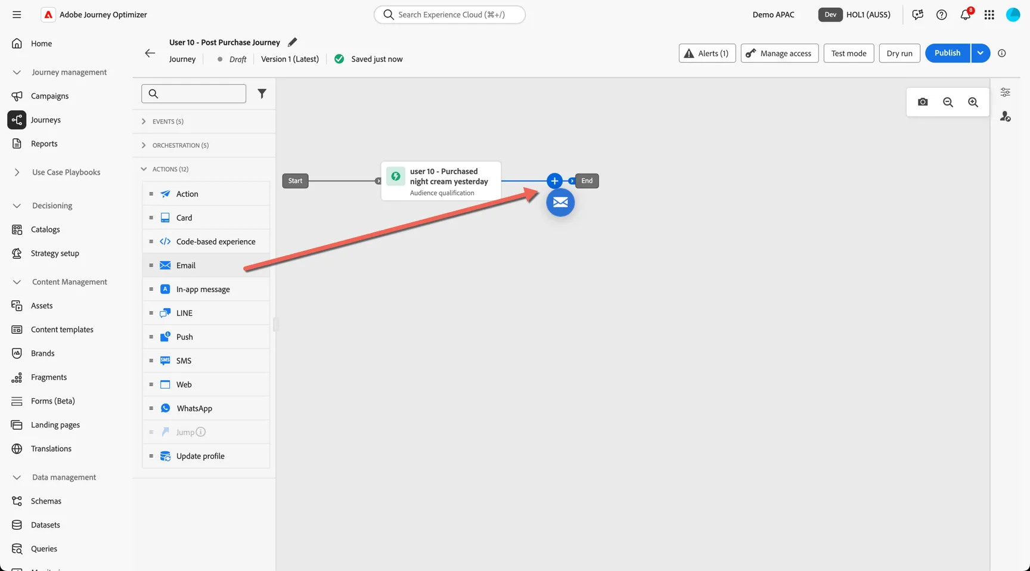This screenshot has width=1030, height=571.
Task: Collapse the ACTIONS (12) section
Action: pos(204,169)
